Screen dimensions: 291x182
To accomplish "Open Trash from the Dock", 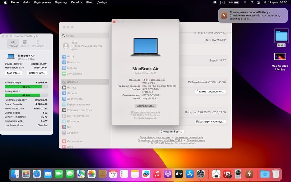I will coord(276,174).
